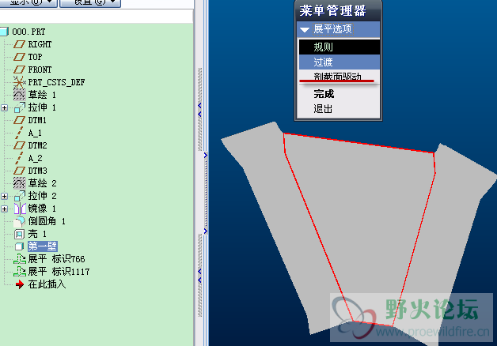The image size is (497, 346).
Task: Select PRT_CSYS_DEF label in tree
Action: pyautogui.click(x=56, y=82)
